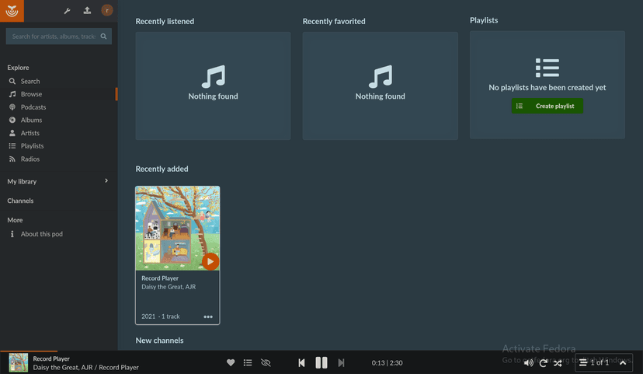Add current track to playlist icon
Screen dimensions: 643x374
pyautogui.click(x=248, y=362)
